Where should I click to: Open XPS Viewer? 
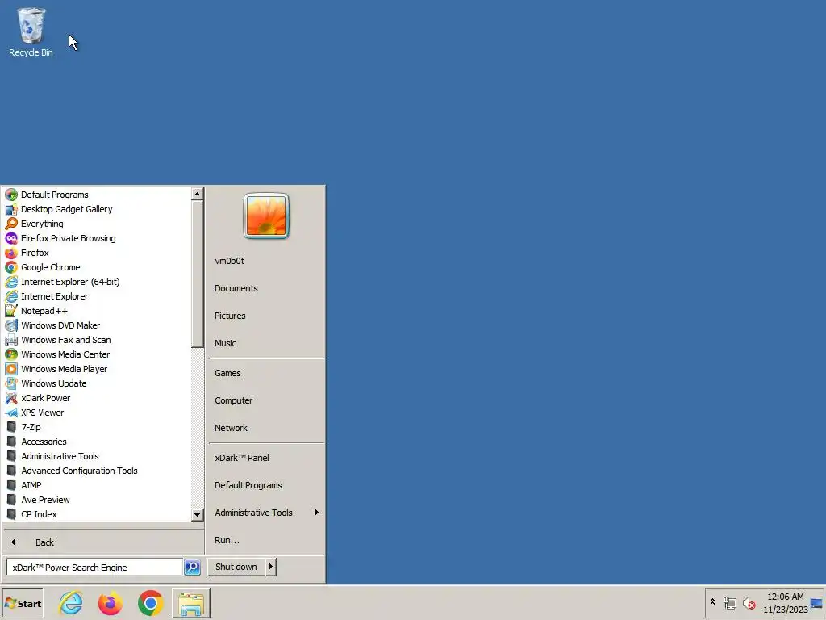(42, 413)
